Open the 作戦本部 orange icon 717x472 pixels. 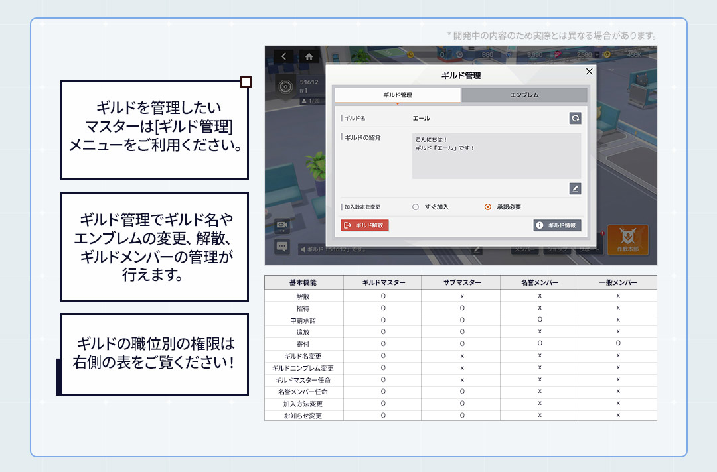pos(628,239)
